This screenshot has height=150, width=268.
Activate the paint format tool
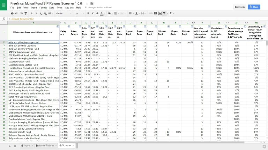coord(25,13)
